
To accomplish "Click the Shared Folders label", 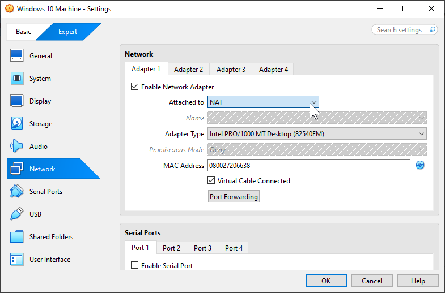I will (52, 236).
